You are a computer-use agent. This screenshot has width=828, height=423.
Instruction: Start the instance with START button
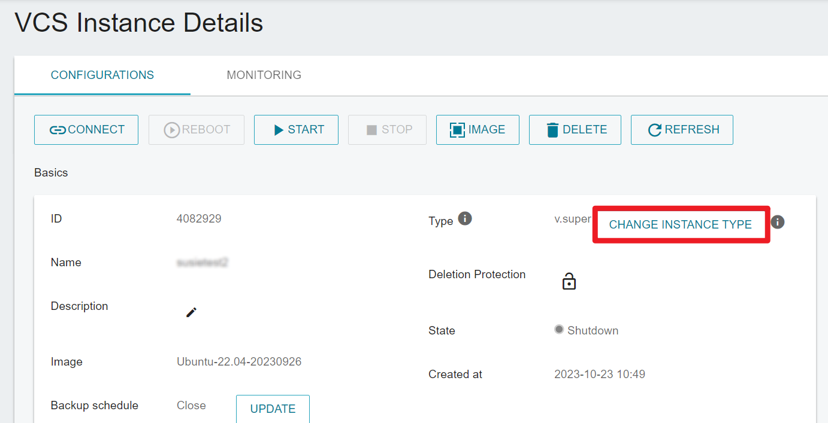(x=296, y=130)
